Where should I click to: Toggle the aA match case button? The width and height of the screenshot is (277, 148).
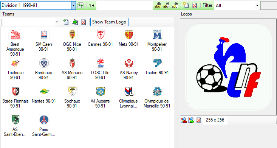pyautogui.click(x=91, y=5)
